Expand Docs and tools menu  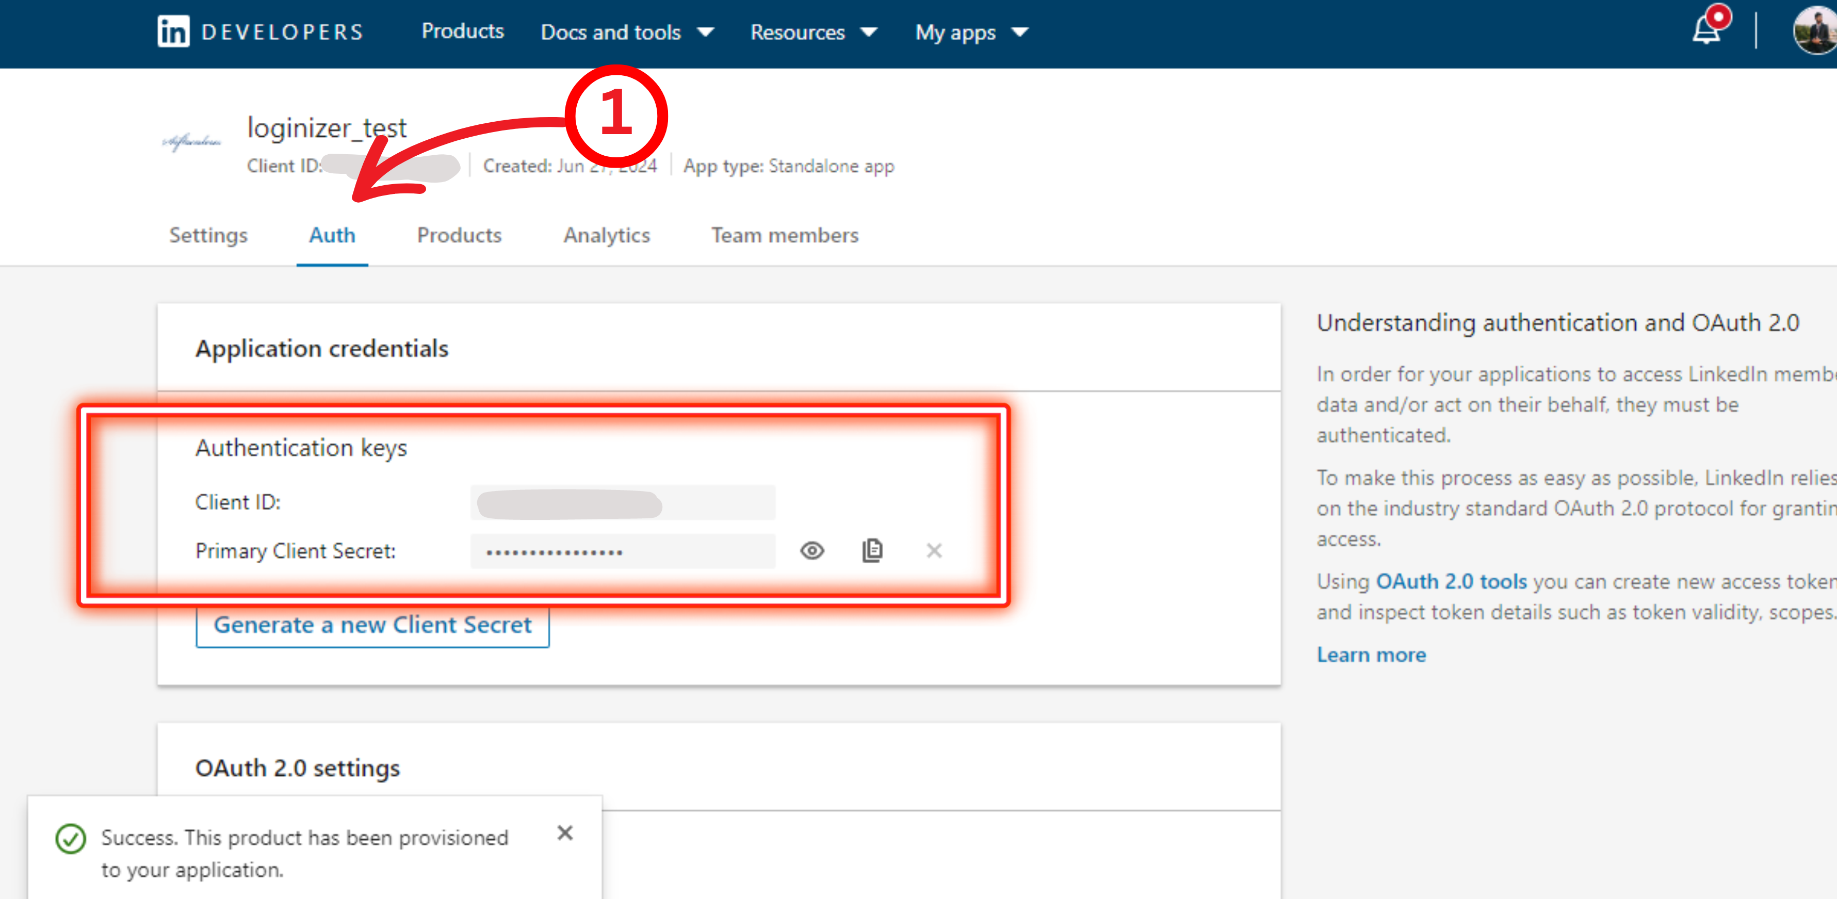627,32
